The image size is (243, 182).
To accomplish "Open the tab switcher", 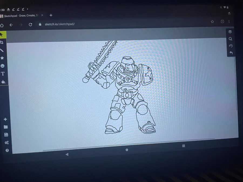I will click(x=222, y=21).
